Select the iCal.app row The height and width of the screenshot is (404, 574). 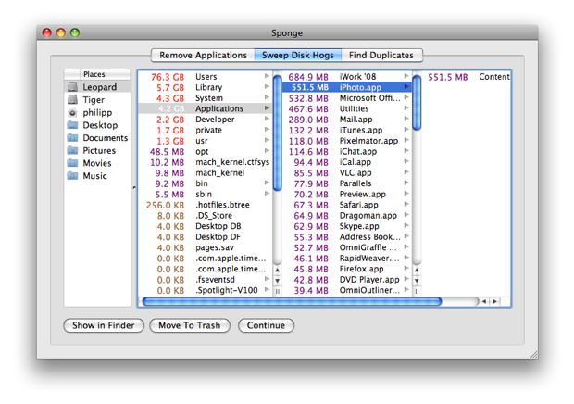(346, 162)
